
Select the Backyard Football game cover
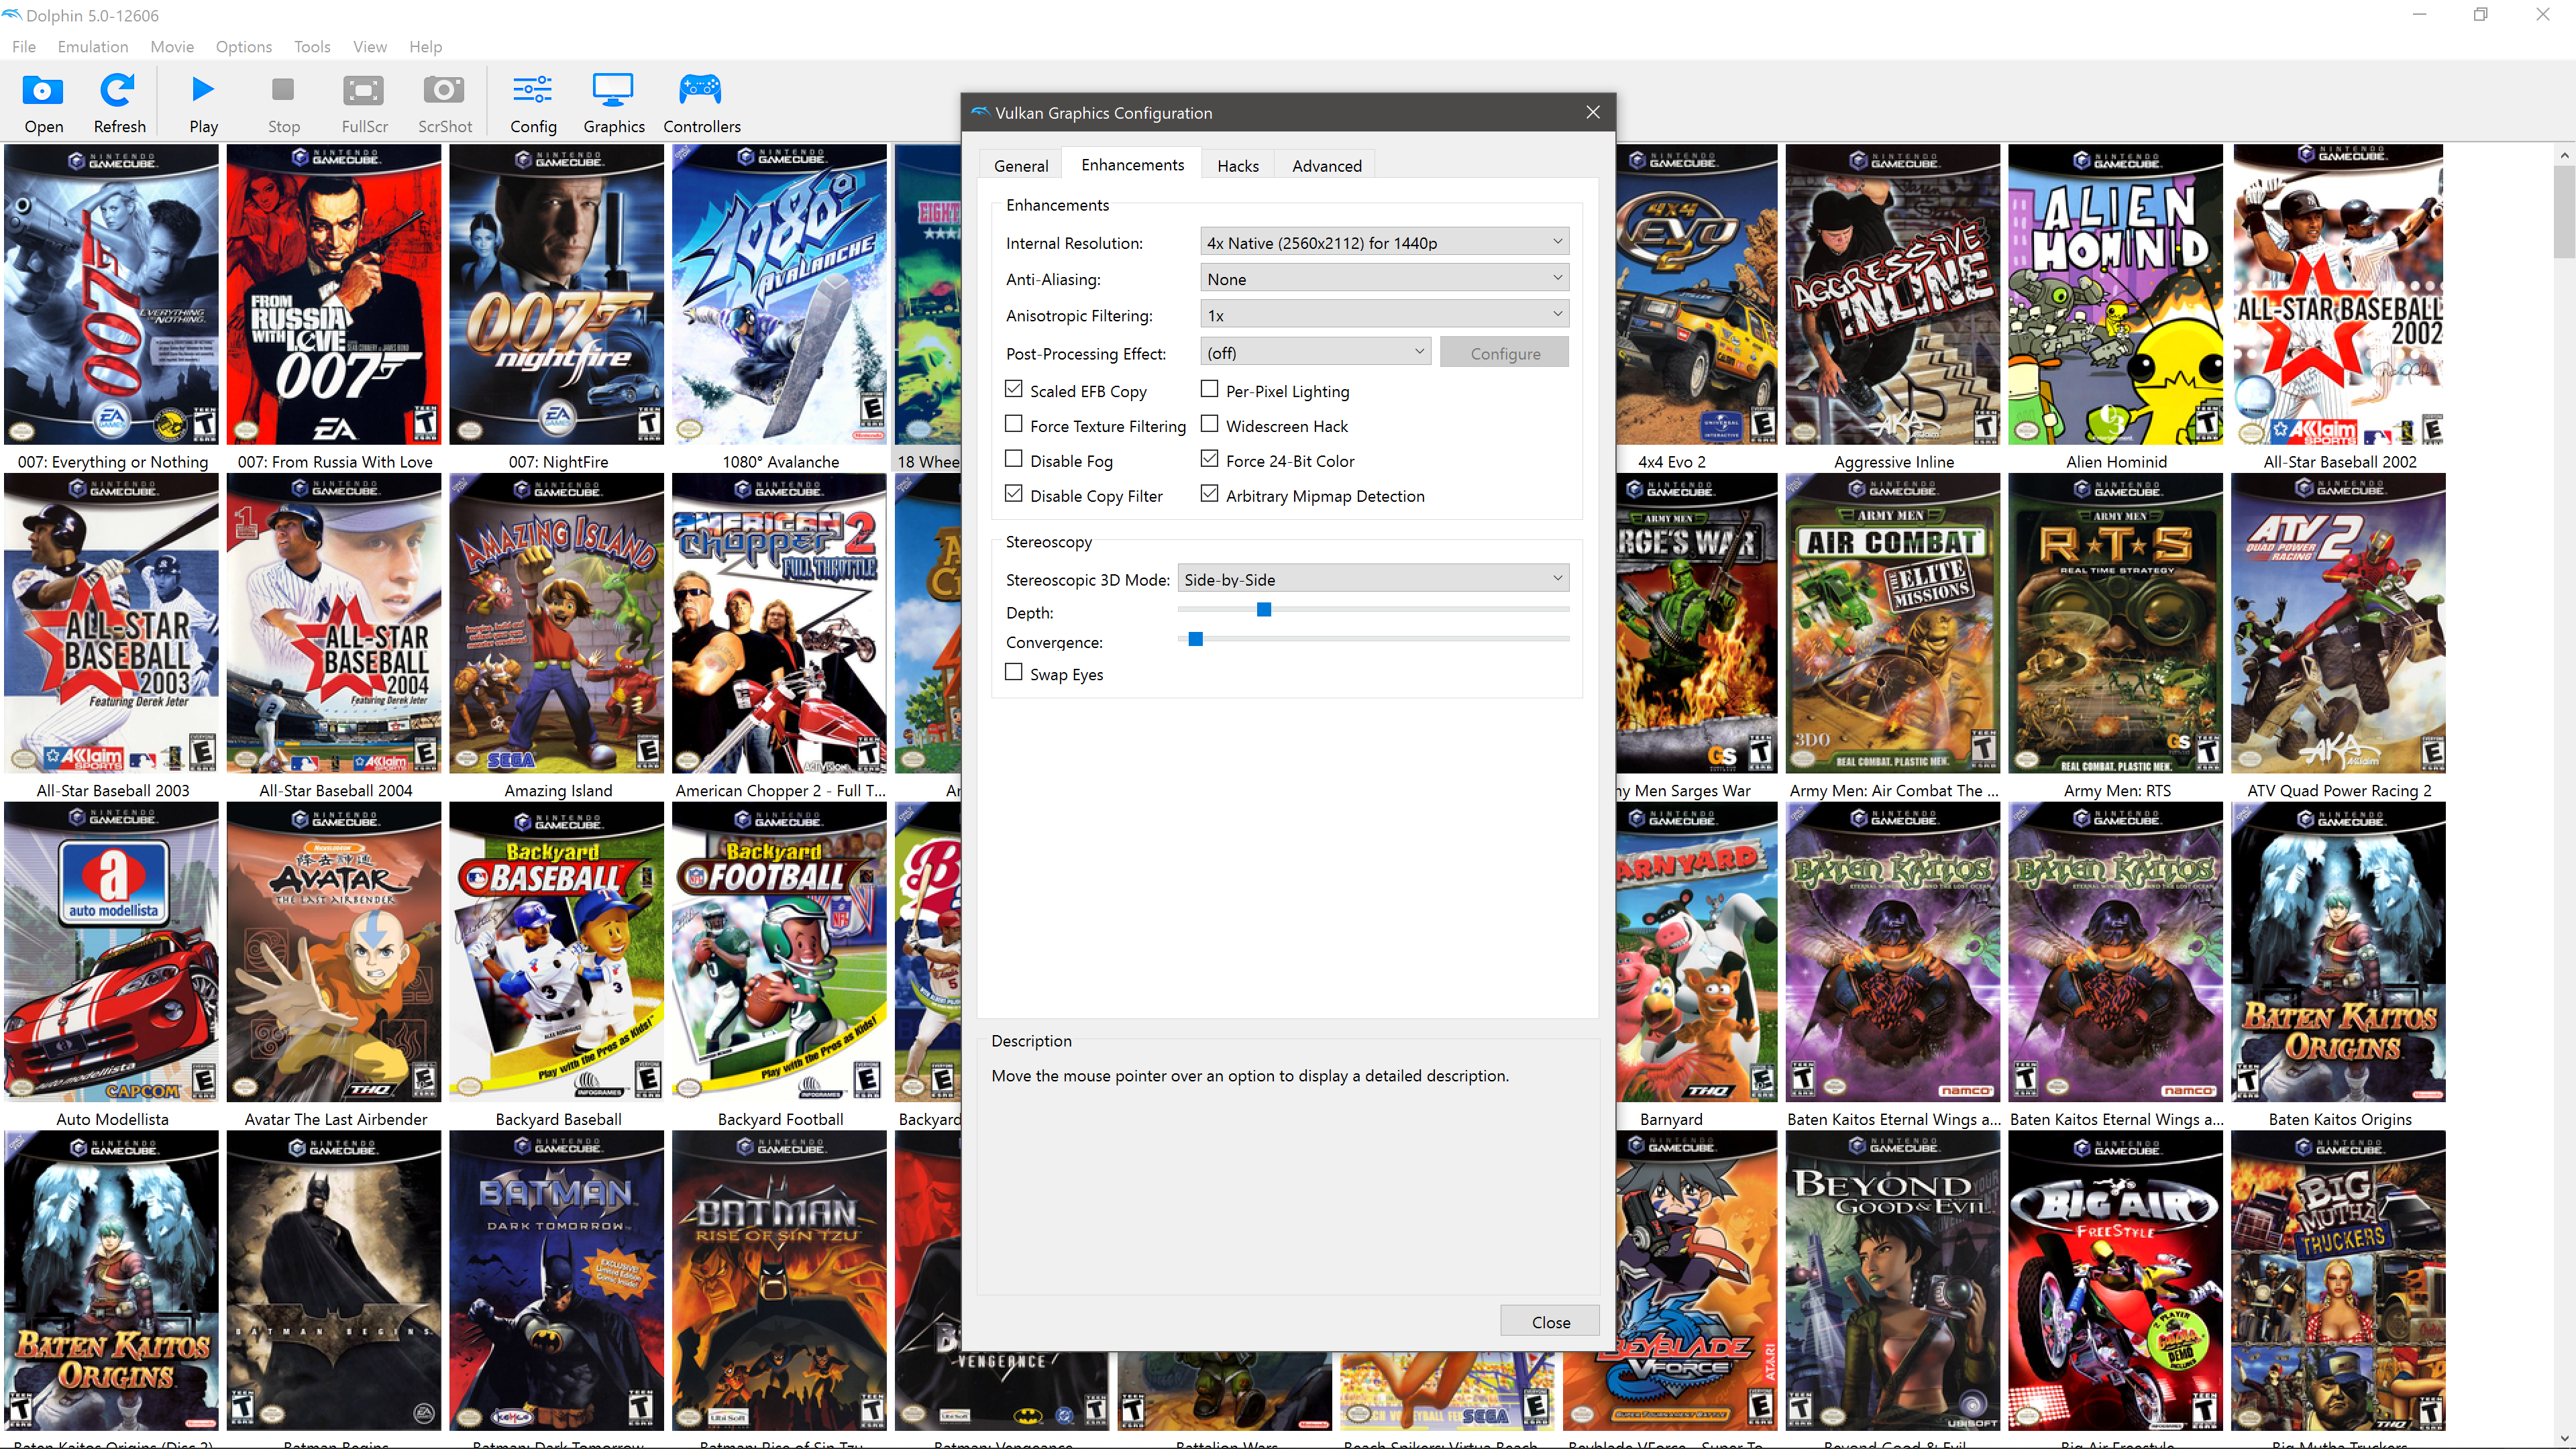pos(779,952)
